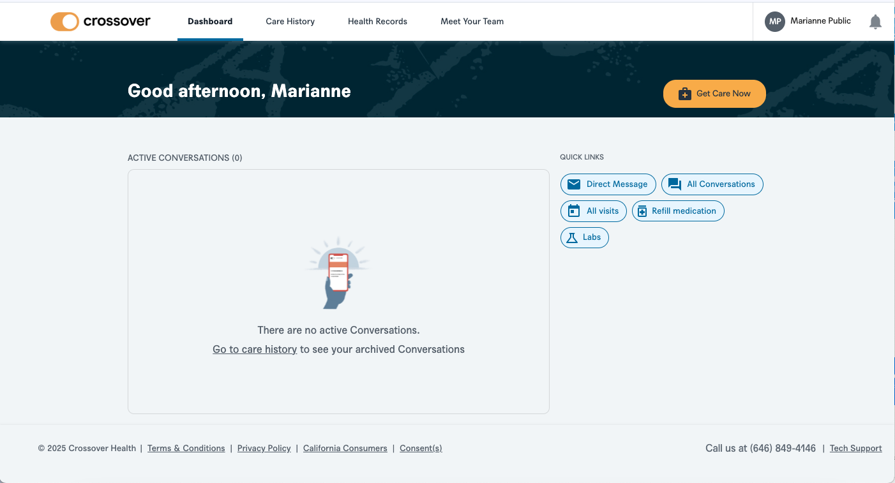Click the Get Care Now button
This screenshot has height=483, width=895.
(714, 94)
